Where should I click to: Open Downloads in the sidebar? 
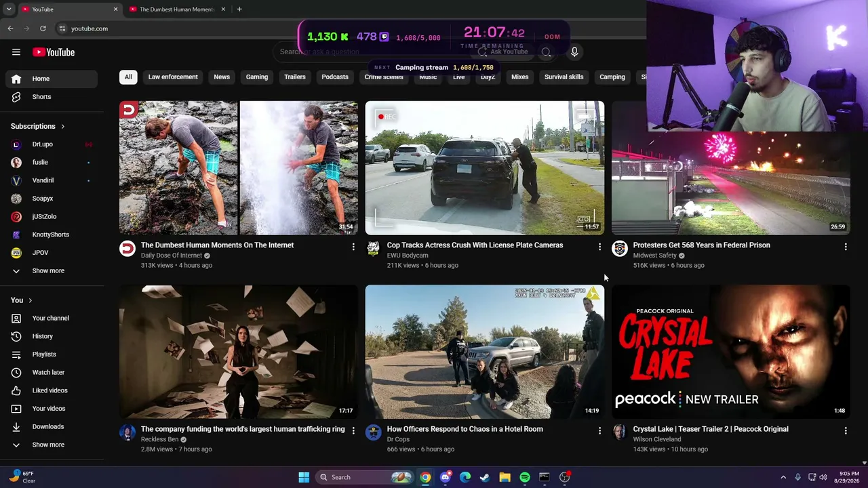(52, 427)
